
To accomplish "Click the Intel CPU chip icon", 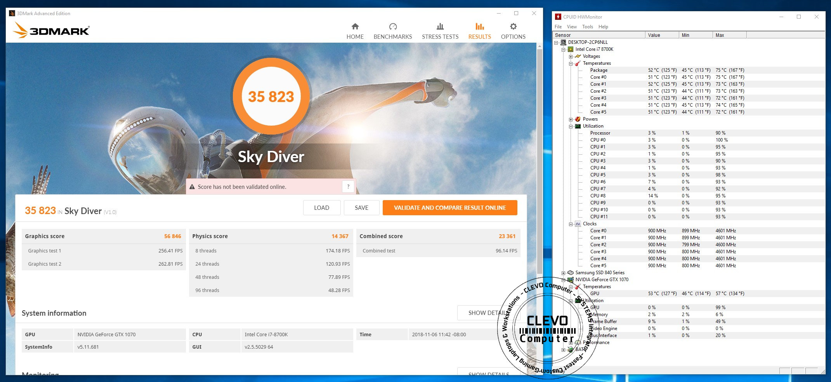I will click(571, 49).
